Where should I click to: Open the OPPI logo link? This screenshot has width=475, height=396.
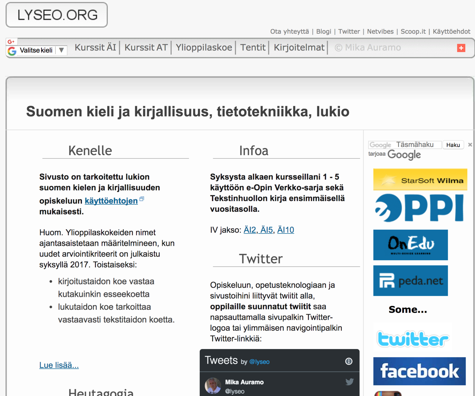click(x=419, y=208)
